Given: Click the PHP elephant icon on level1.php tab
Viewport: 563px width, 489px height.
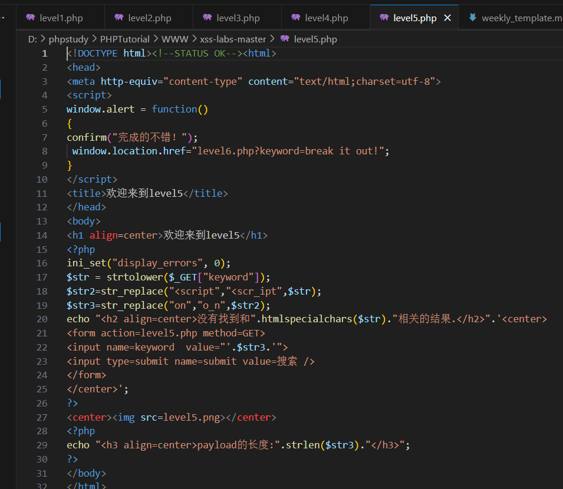Looking at the screenshot, I should click(31, 17).
